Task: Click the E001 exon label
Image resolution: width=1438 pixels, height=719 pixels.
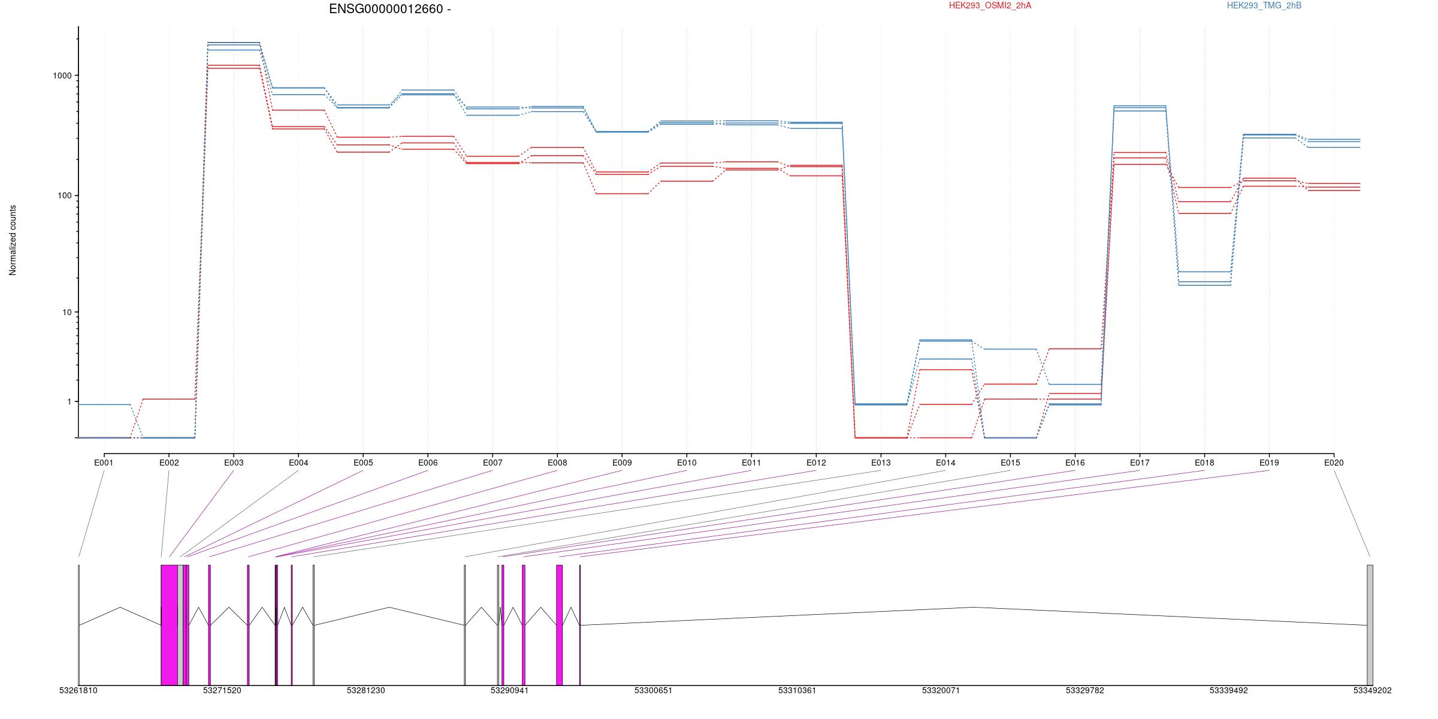Action: [104, 463]
